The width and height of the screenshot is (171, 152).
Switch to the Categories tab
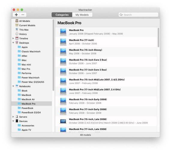coord(62,15)
